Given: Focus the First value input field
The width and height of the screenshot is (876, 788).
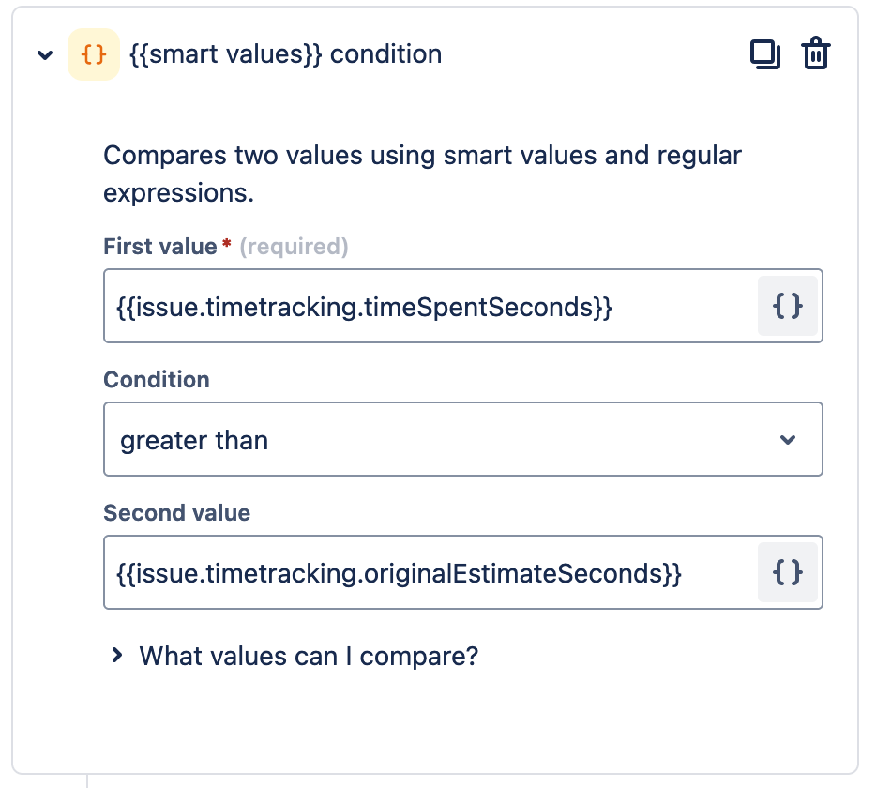Looking at the screenshot, I should (x=430, y=306).
